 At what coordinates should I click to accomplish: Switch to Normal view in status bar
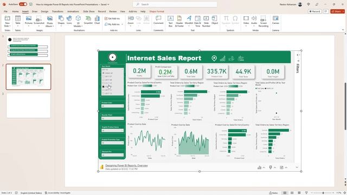tap(285, 193)
